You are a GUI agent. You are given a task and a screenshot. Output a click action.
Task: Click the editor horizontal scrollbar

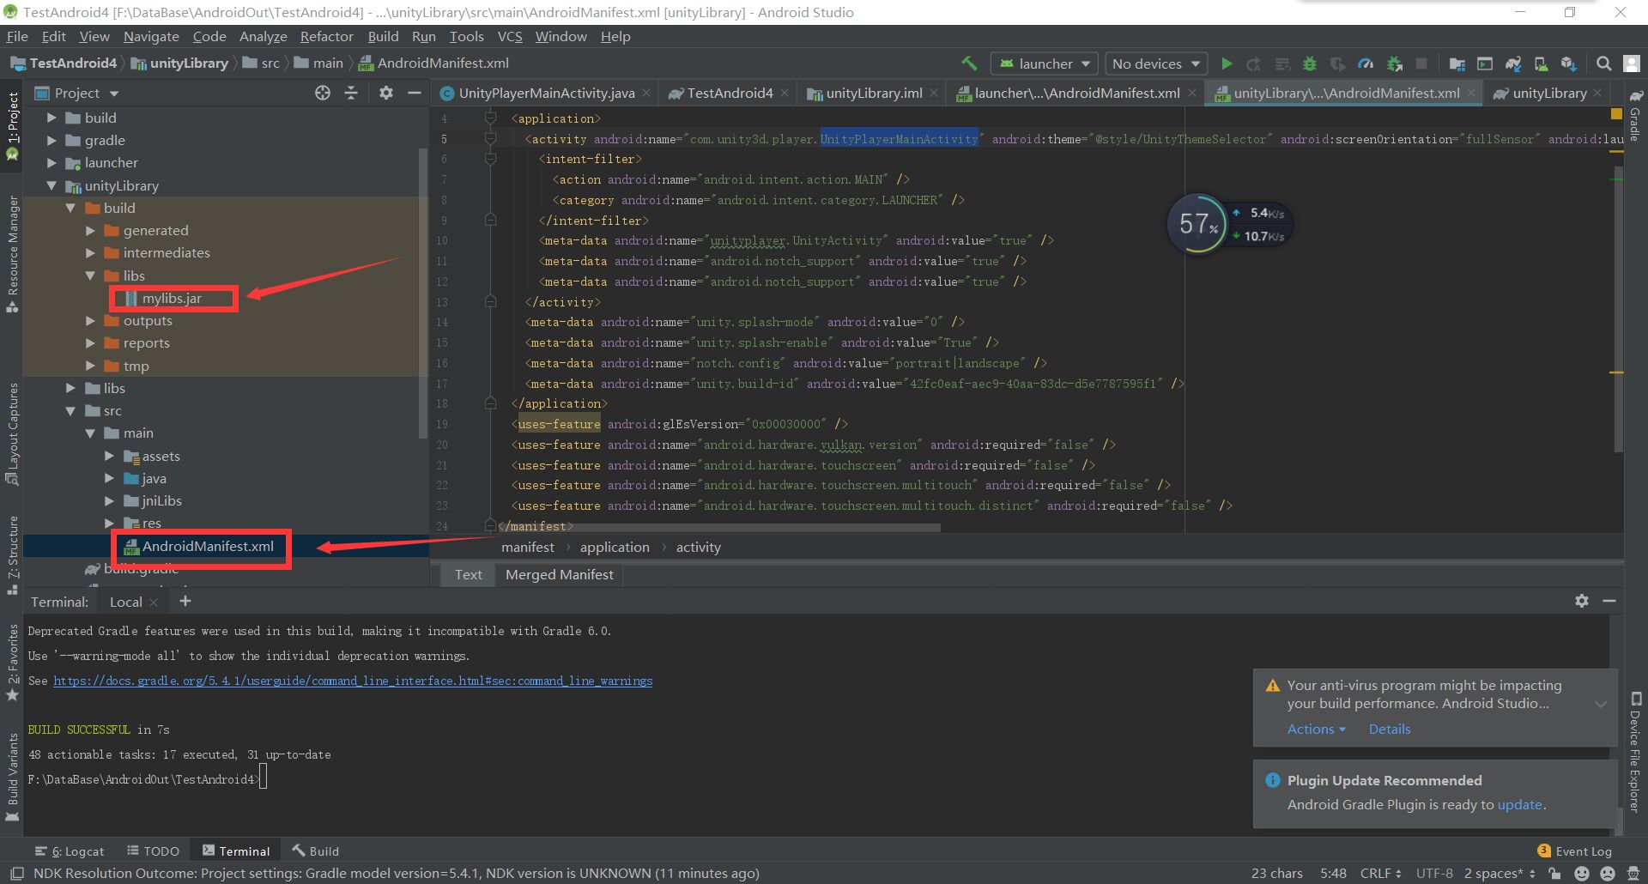tap(719, 527)
